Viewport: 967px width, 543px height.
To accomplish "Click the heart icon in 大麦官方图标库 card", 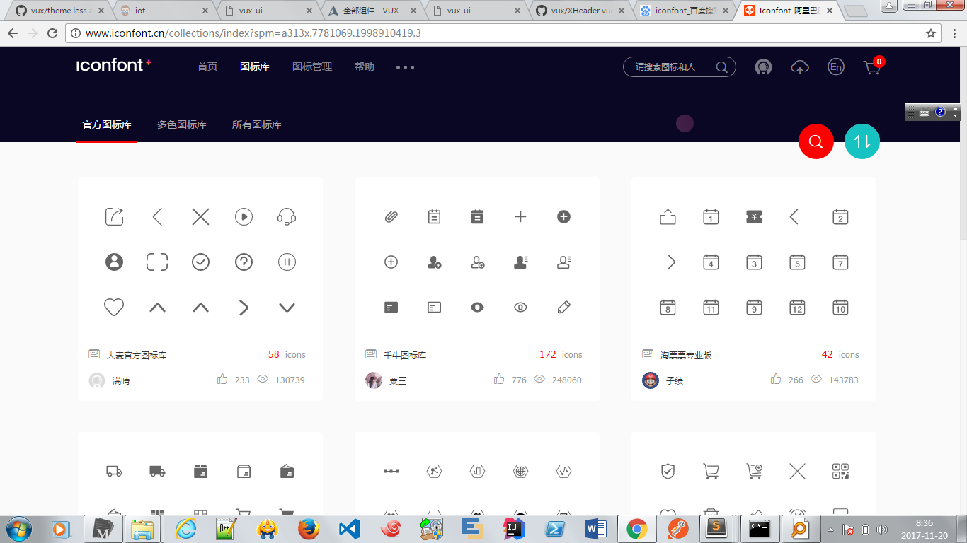I will point(114,307).
